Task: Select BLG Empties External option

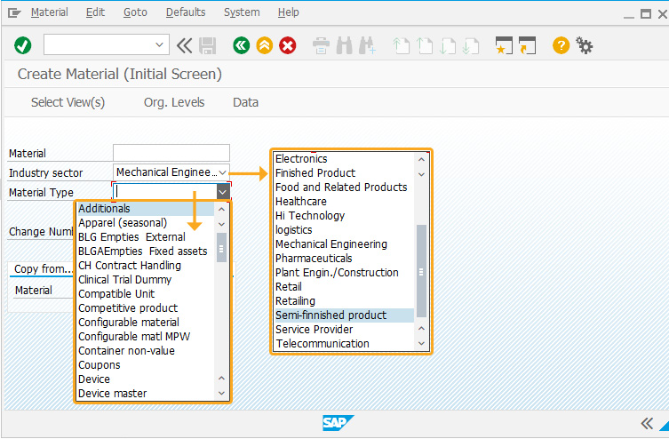Action: coord(146,236)
